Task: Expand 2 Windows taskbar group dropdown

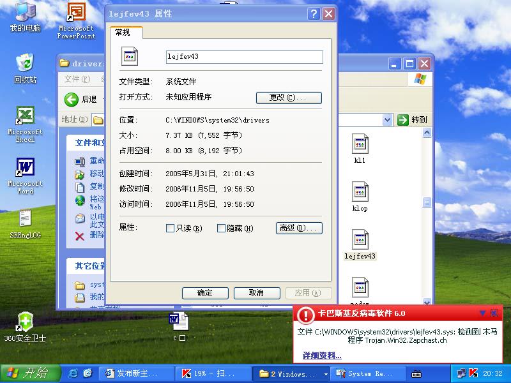Action: (x=326, y=374)
